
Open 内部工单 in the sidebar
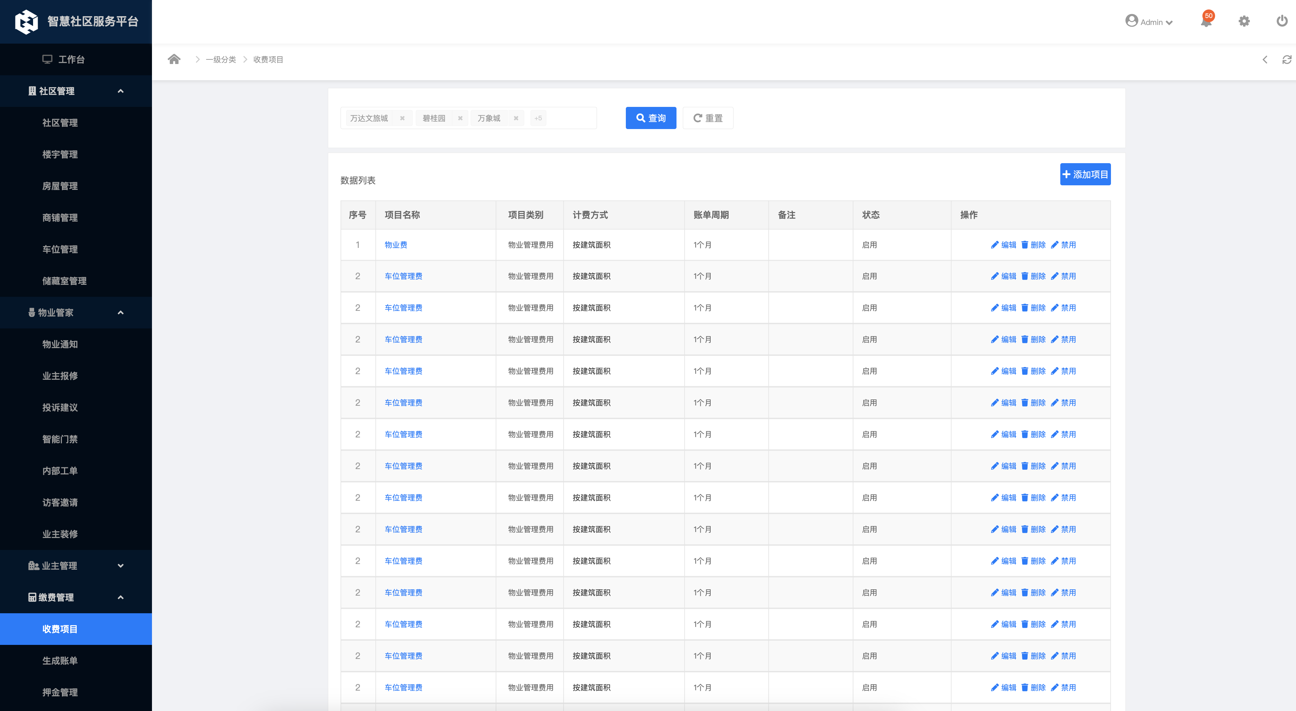coord(76,471)
